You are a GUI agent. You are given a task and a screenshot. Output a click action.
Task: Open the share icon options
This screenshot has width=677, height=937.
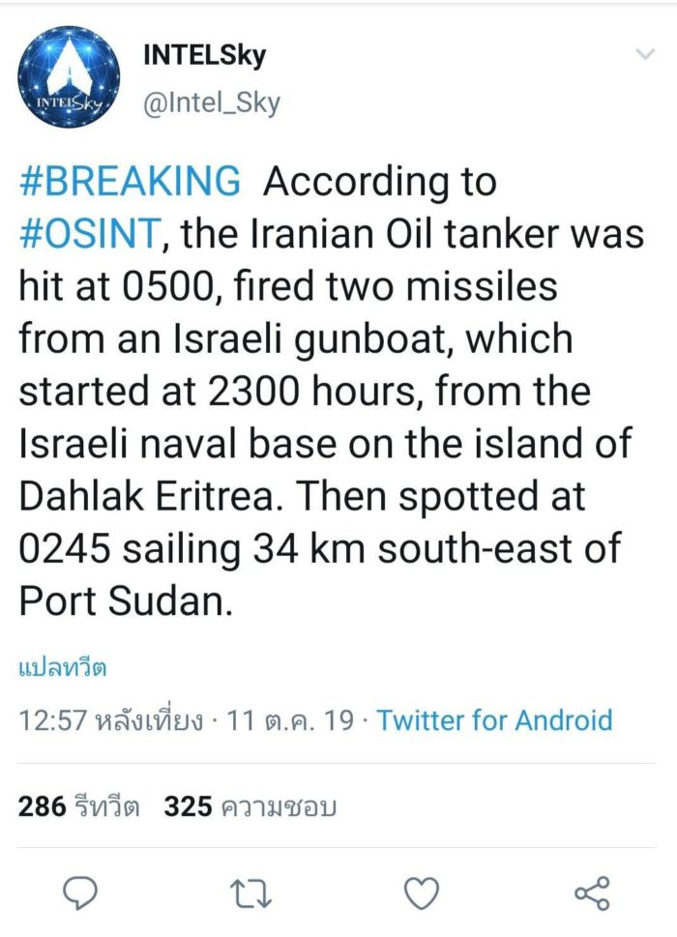[592, 893]
